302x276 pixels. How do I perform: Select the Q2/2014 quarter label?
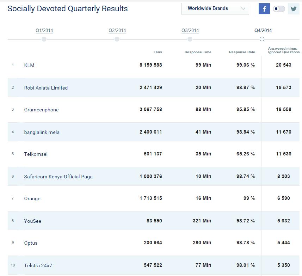[117, 30]
